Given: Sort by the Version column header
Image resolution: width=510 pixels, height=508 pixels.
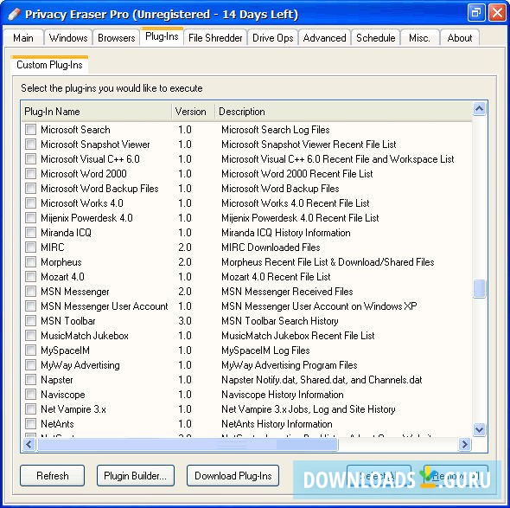Looking at the screenshot, I should [193, 112].
